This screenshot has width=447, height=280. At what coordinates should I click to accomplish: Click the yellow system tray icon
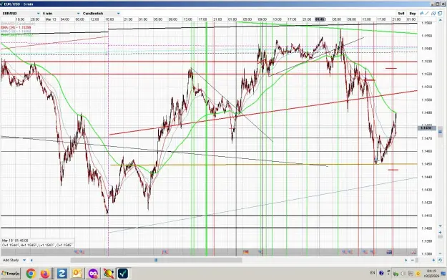click(418, 273)
